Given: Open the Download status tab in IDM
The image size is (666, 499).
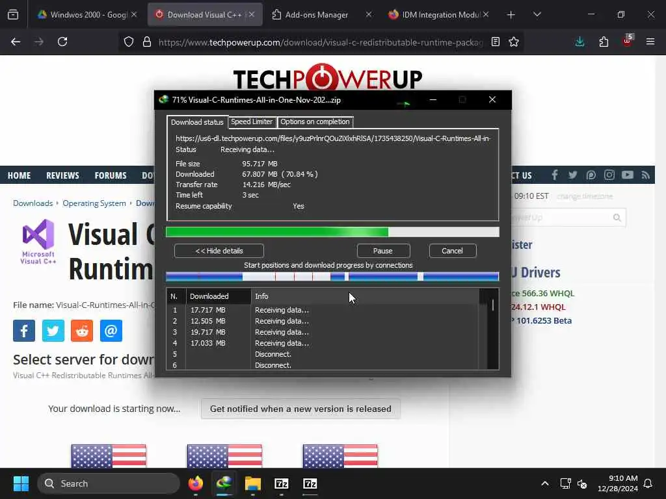Looking at the screenshot, I should click(x=197, y=122).
